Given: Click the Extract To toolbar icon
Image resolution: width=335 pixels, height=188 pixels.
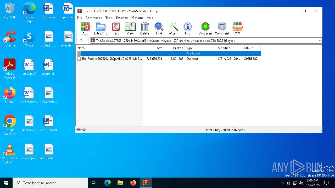Looking at the screenshot, I should [100, 28].
